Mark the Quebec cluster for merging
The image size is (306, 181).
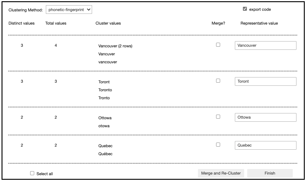pyautogui.click(x=218, y=144)
